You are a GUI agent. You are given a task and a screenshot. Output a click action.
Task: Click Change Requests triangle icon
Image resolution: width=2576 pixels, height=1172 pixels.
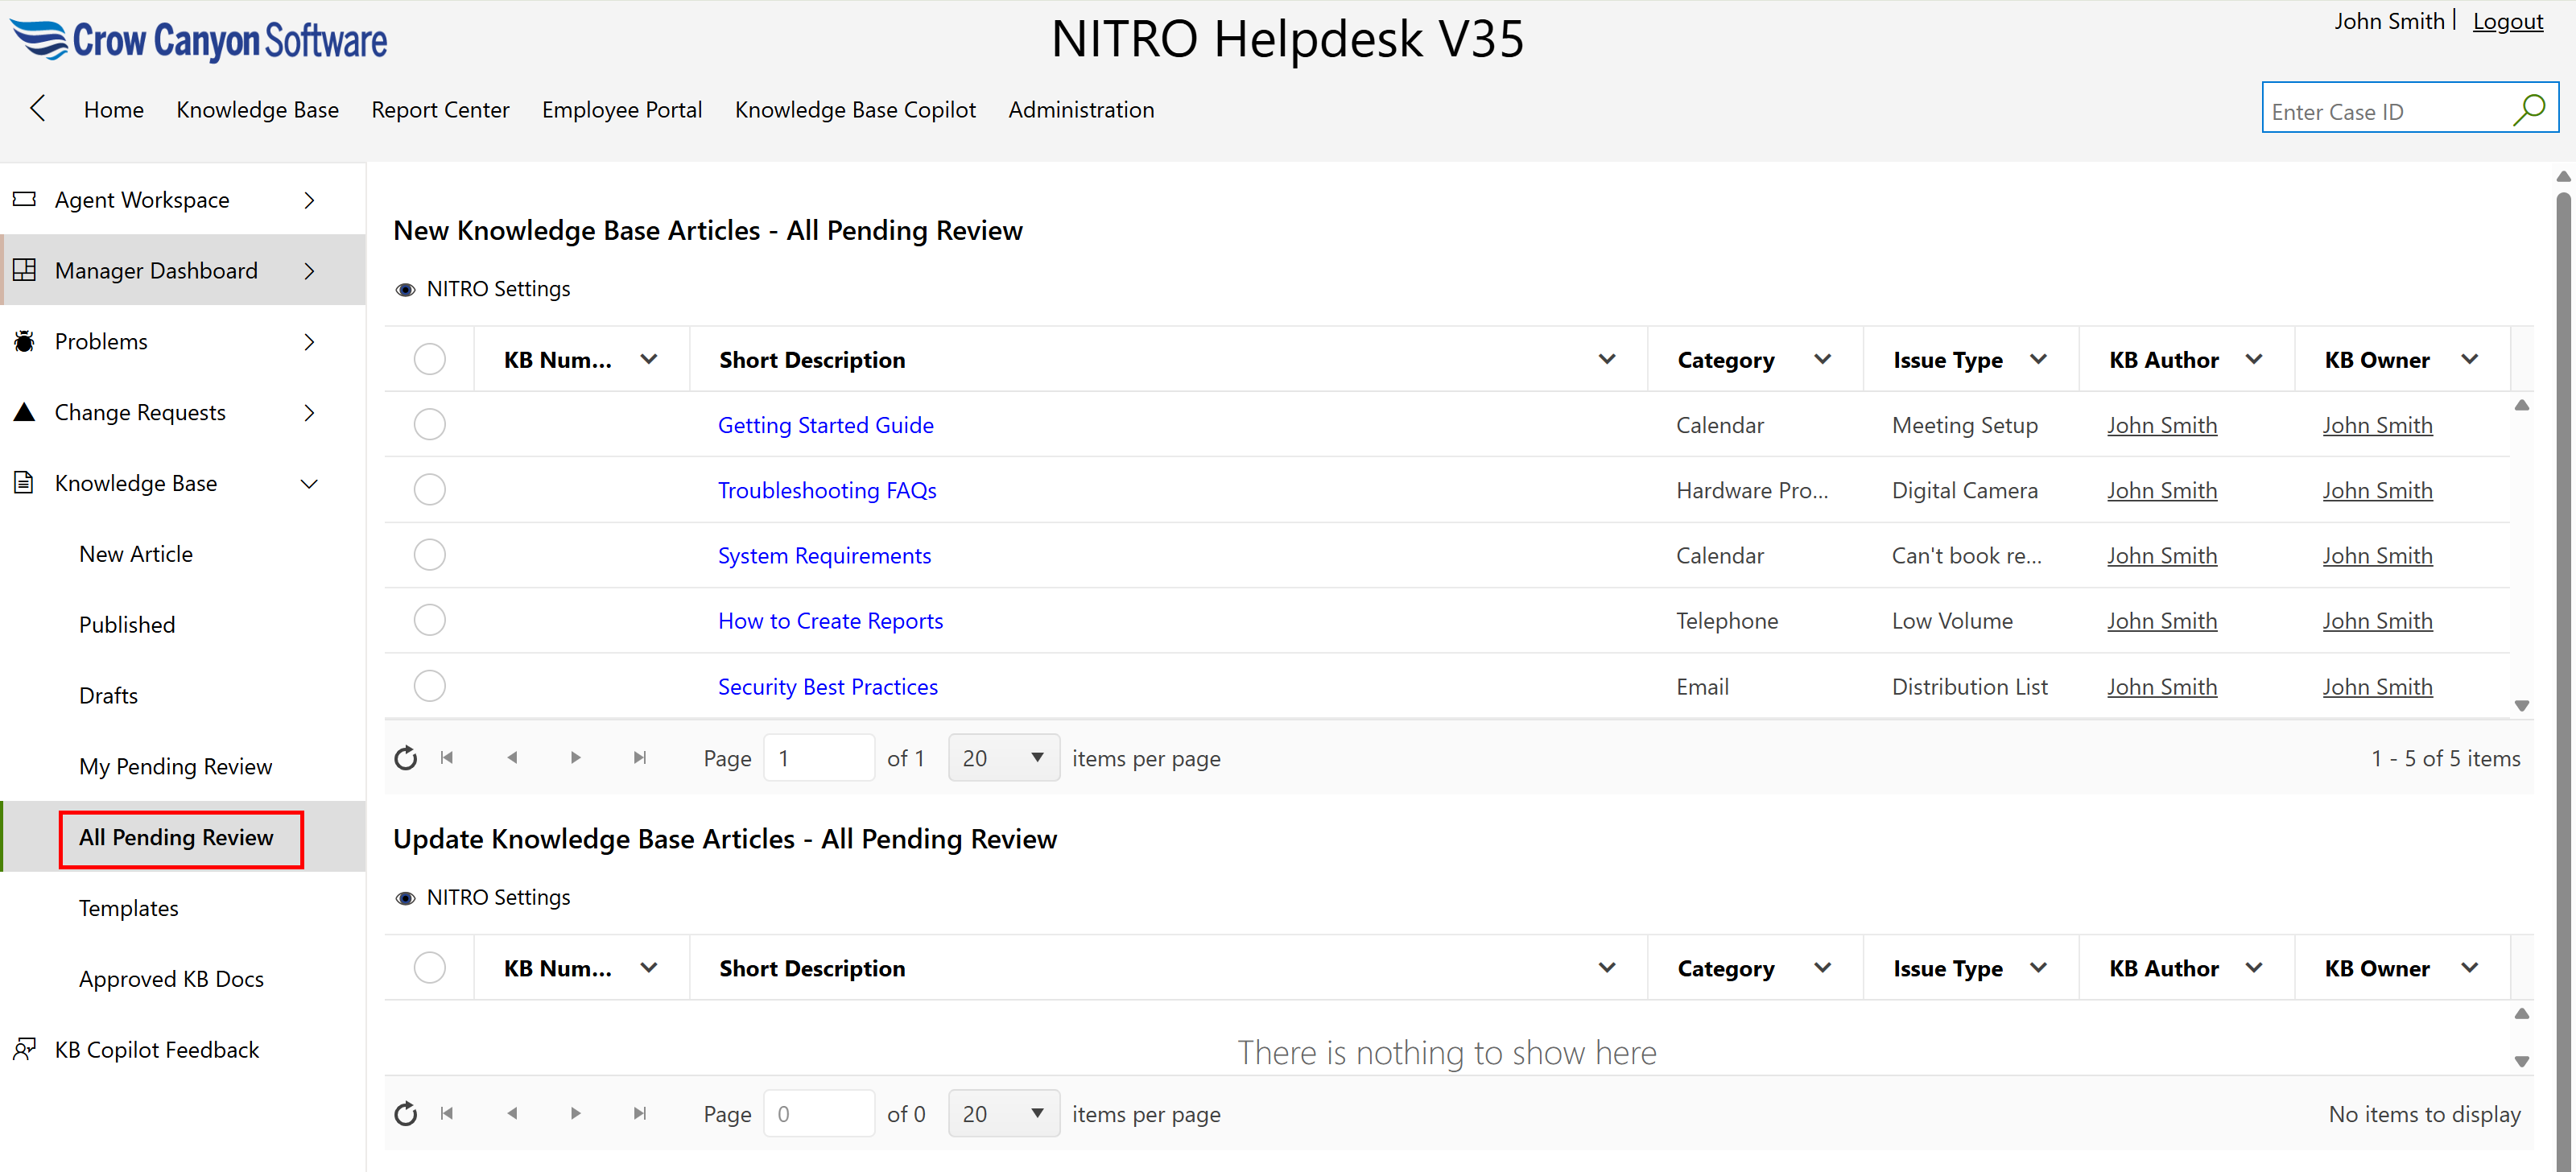click(x=24, y=412)
